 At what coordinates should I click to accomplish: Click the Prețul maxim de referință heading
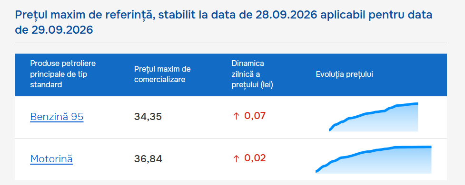[224, 22]
